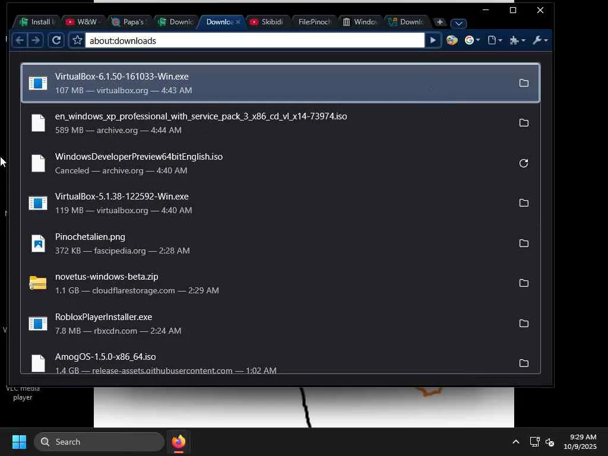Image resolution: width=608 pixels, height=456 pixels.
Task: Expand the list all tabs chevron
Action: [459, 23]
